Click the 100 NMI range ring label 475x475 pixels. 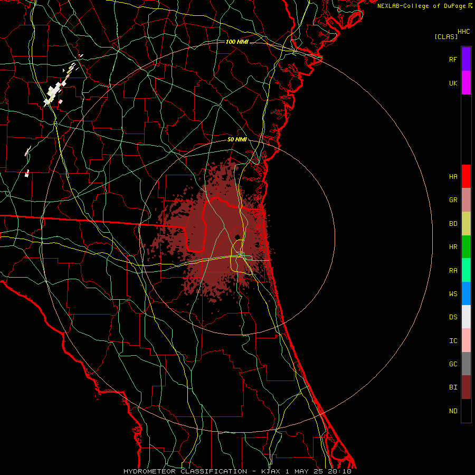(237, 42)
